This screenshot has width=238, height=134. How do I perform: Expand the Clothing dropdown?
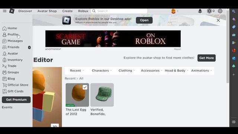(x=127, y=71)
